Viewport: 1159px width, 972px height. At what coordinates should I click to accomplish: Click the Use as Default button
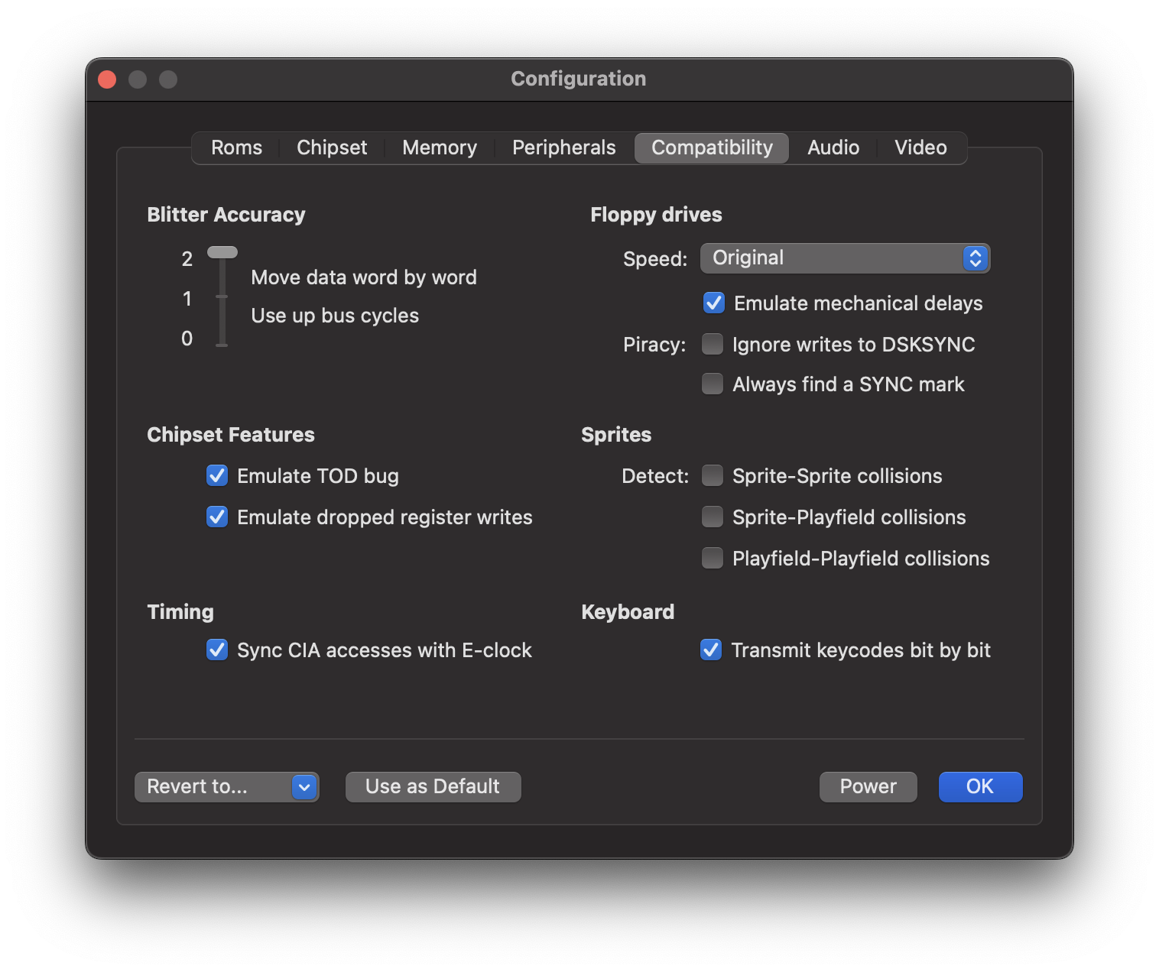pyautogui.click(x=433, y=787)
